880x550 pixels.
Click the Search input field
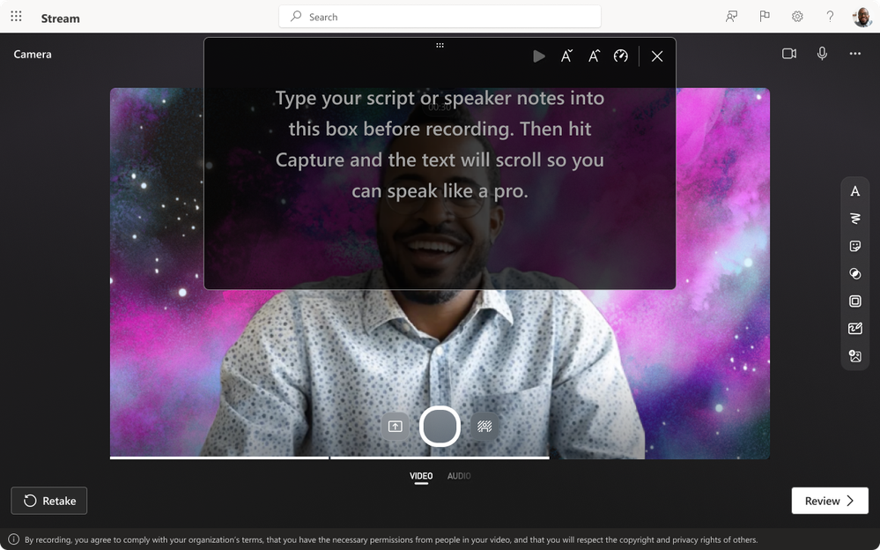click(440, 17)
